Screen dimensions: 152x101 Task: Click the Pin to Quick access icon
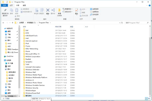[5, 10]
